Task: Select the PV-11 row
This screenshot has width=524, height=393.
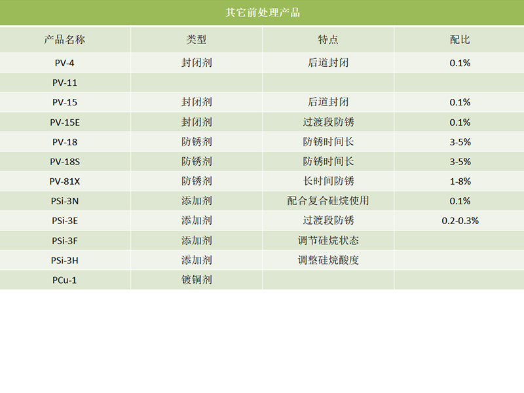Action: click(64, 83)
